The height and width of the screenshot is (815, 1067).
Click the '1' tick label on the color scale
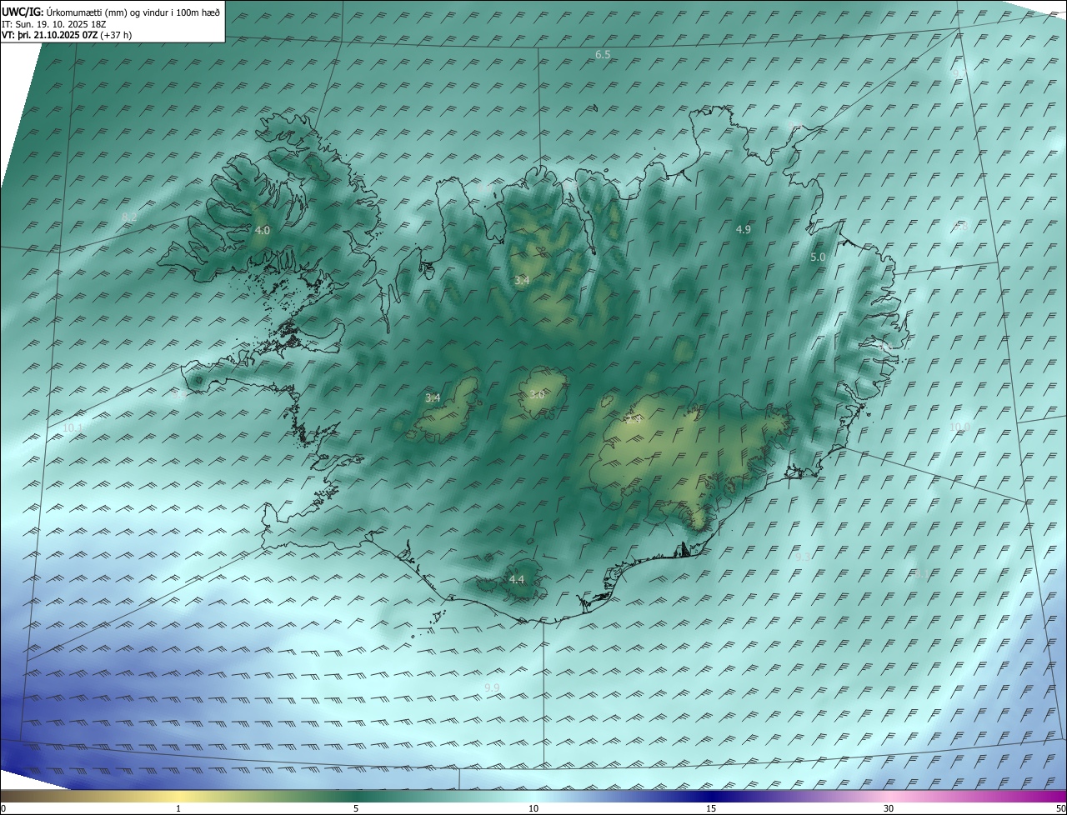click(x=178, y=809)
